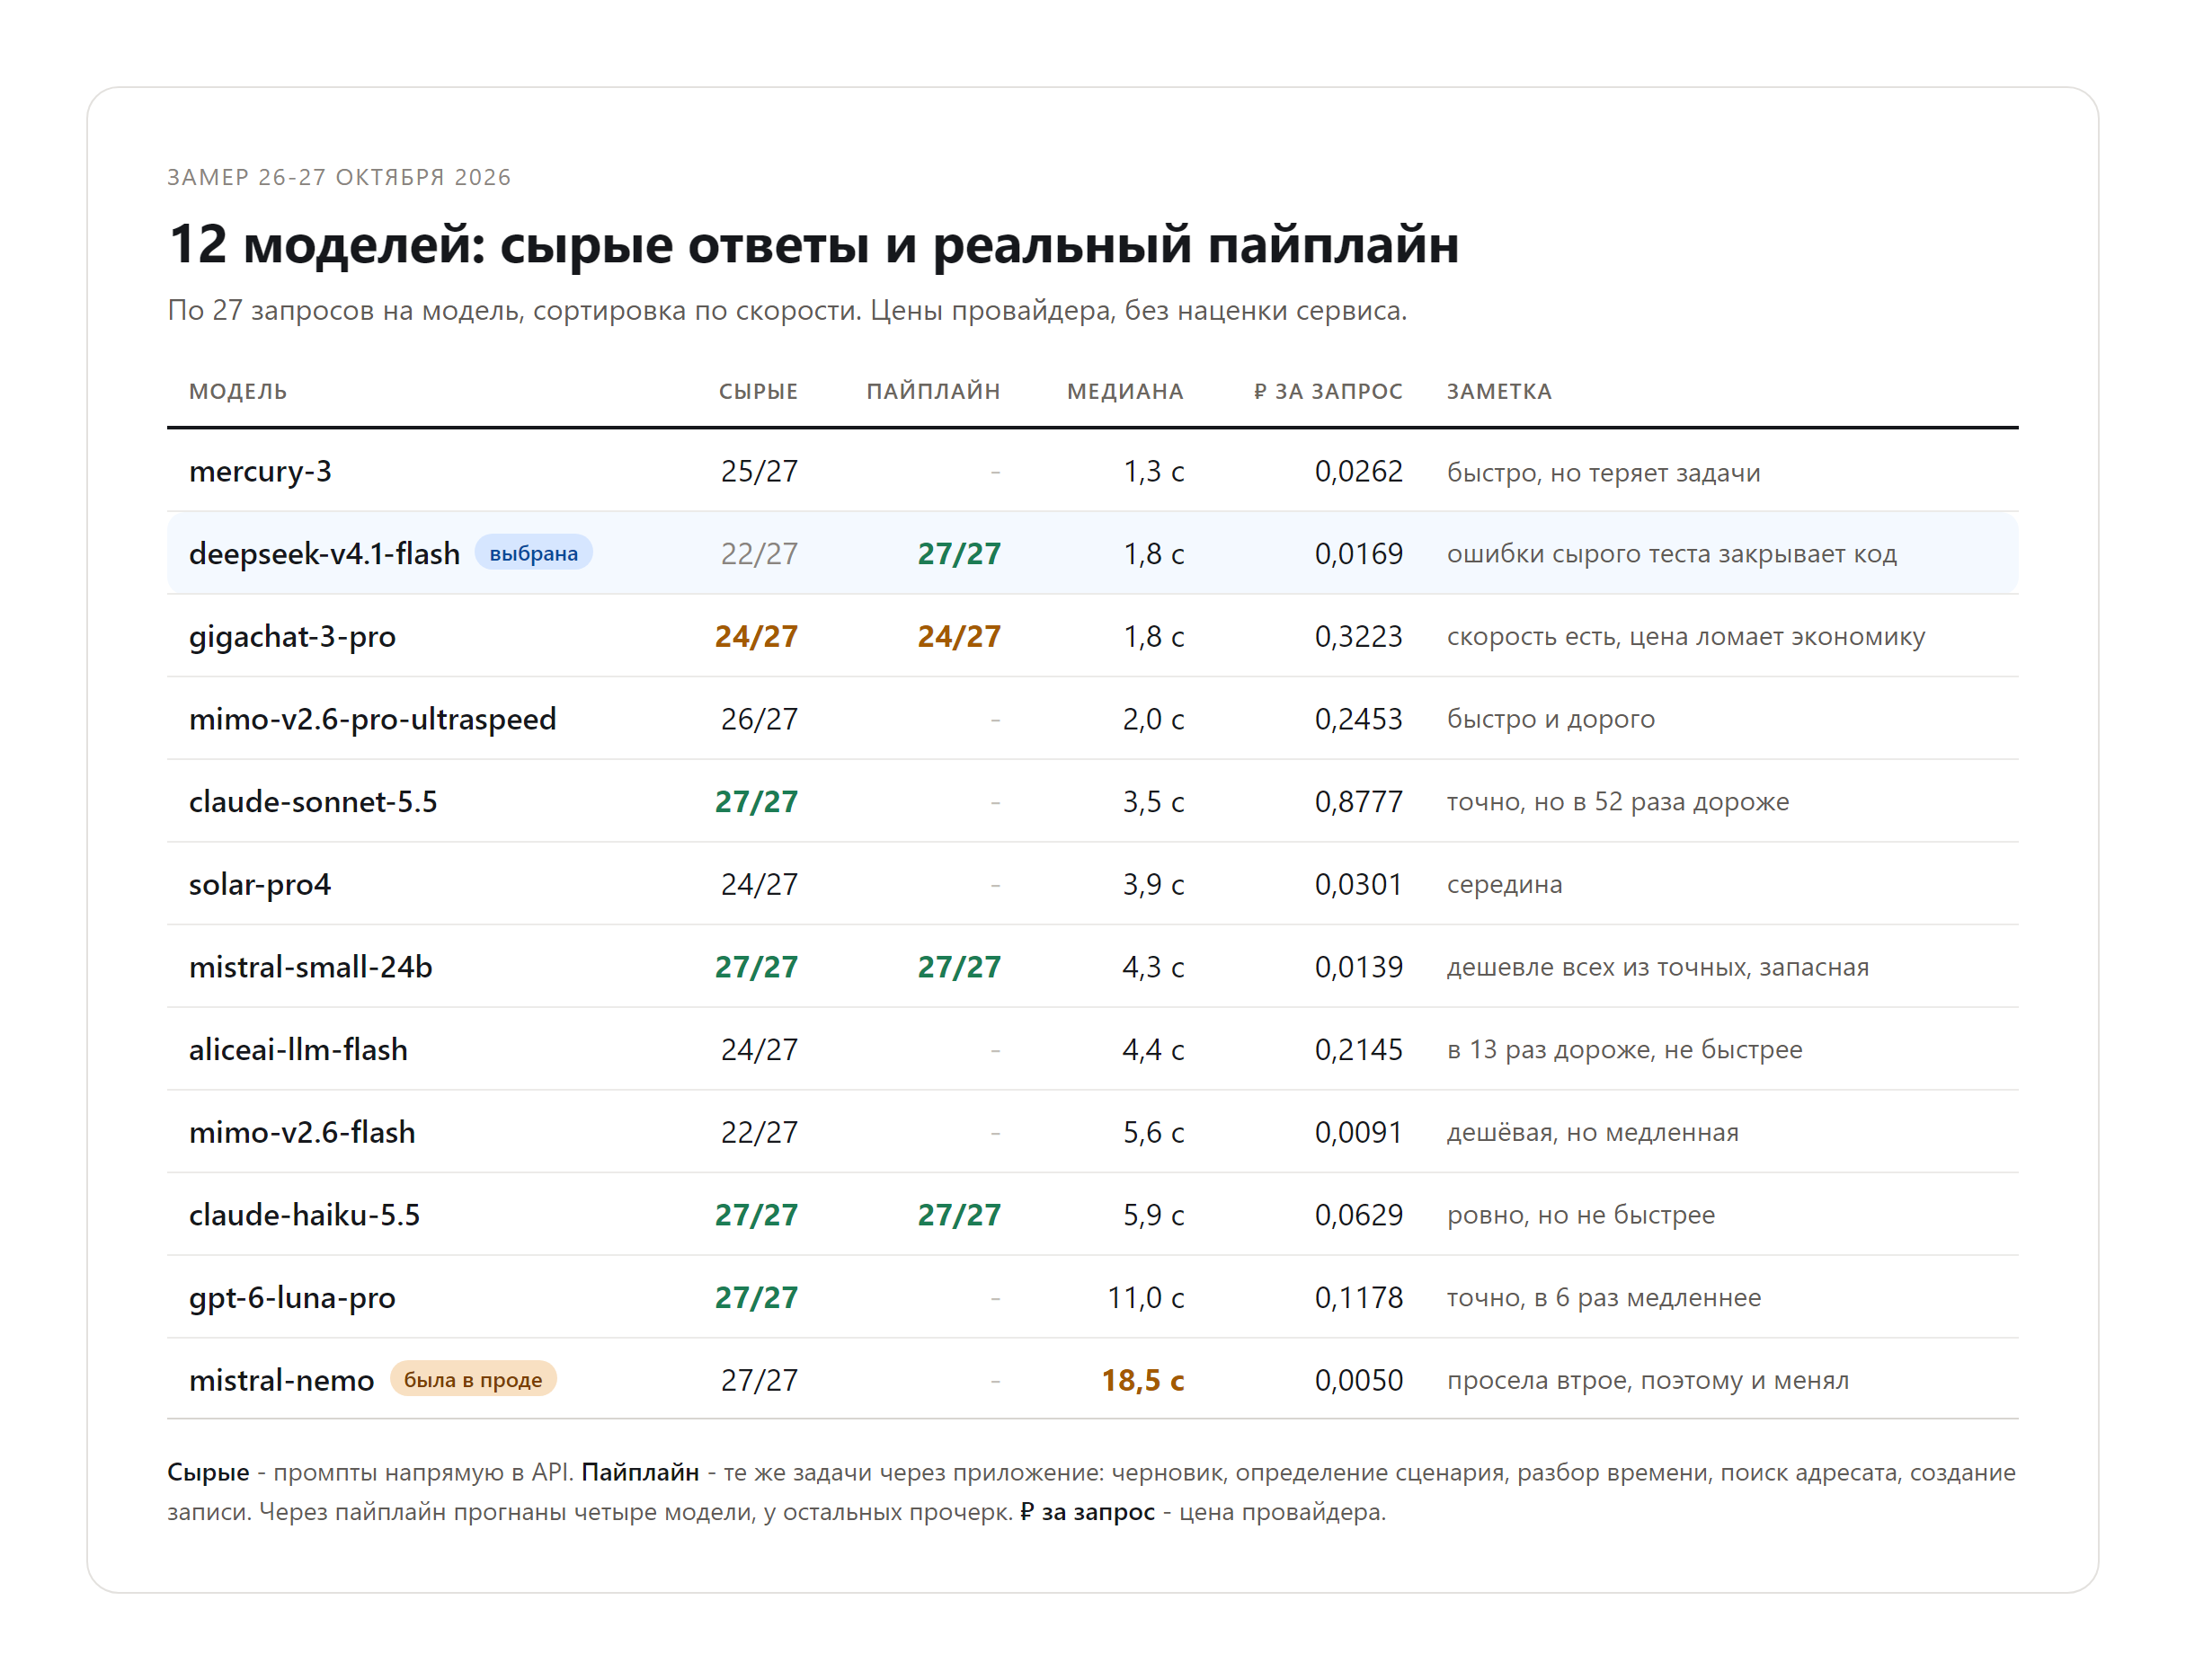Image resolution: width=2186 pixels, height=1680 pixels.
Task: Click the note 'точно, но в 52 раза дороже'
Action: (x=1618, y=801)
